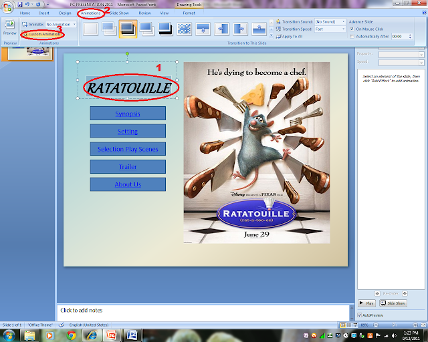Choose the Cut transition
428x342 pixels.
click(147, 29)
